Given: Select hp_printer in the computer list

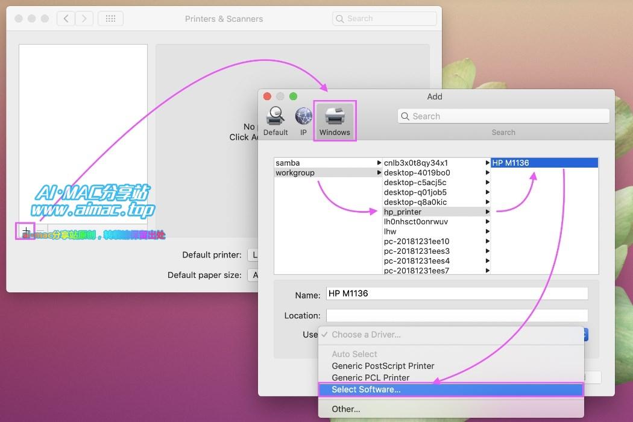Looking at the screenshot, I should [x=436, y=212].
